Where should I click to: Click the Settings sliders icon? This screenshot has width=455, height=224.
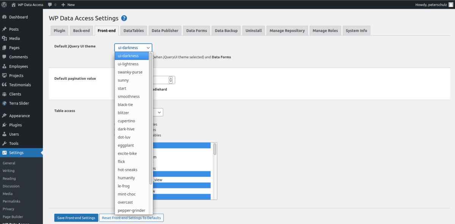tap(5, 153)
